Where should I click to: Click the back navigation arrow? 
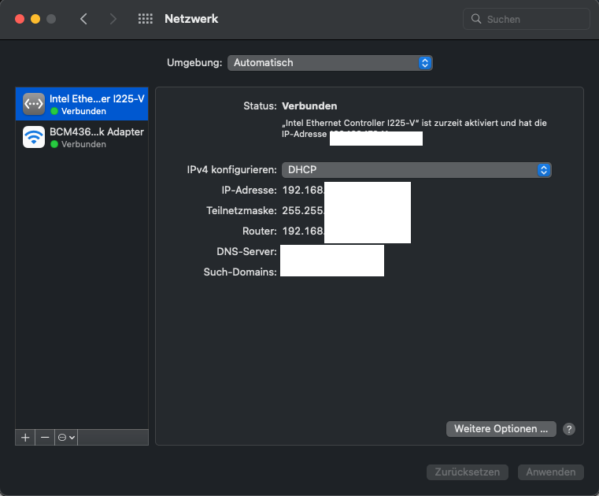pos(83,19)
